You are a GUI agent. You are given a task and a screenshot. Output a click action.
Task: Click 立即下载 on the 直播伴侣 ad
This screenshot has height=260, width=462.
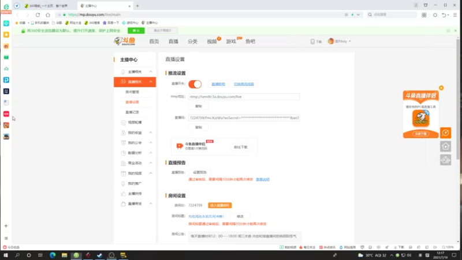(421, 134)
